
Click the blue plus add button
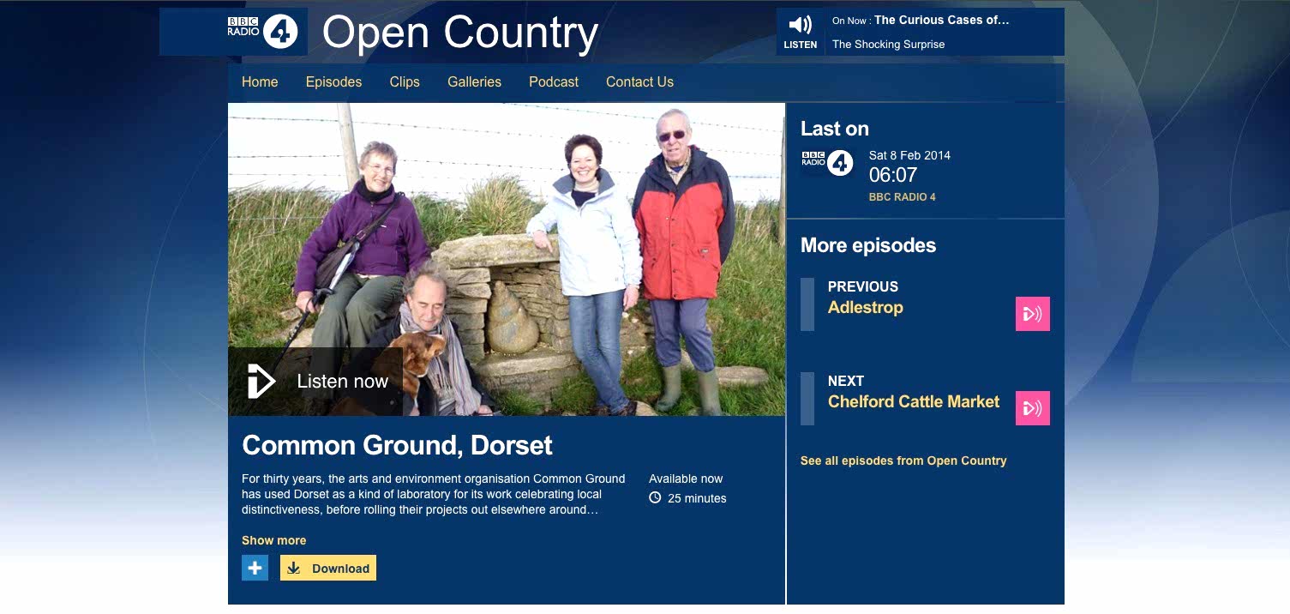click(255, 568)
